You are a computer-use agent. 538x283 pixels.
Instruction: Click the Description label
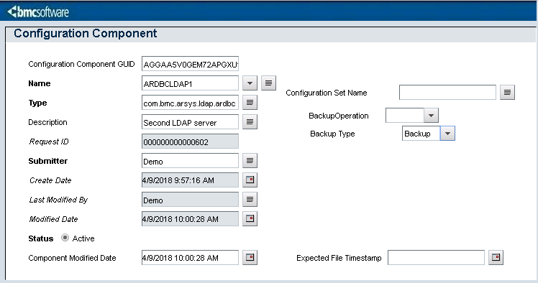[47, 122]
